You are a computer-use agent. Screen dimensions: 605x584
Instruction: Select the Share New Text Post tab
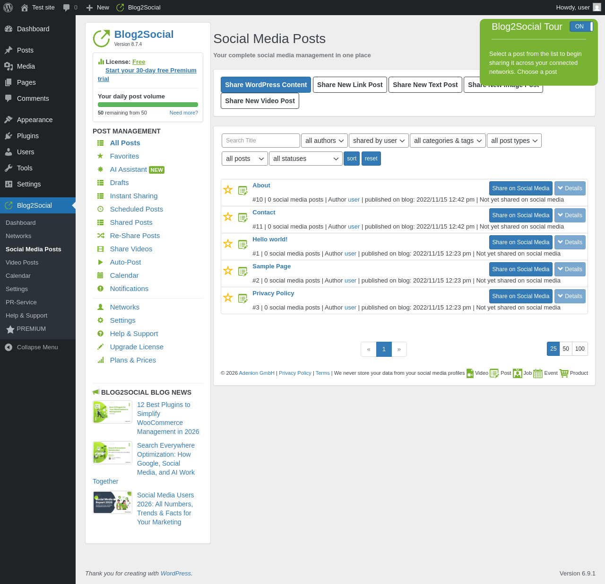pos(425,85)
